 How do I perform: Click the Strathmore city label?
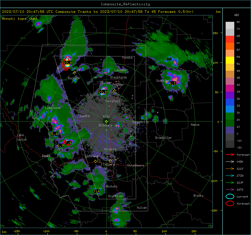pos(136,165)
